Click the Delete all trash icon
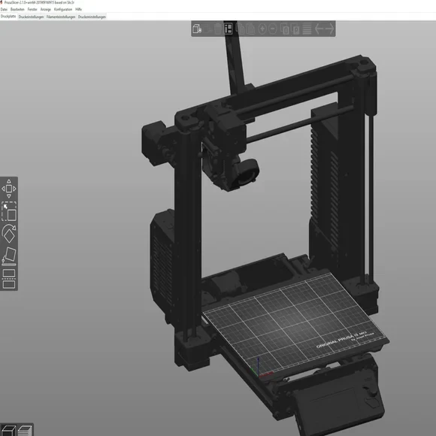436x436 pixels. 218,29
